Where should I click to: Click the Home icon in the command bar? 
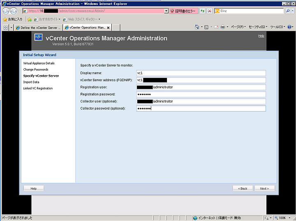pyautogui.click(x=197, y=27)
